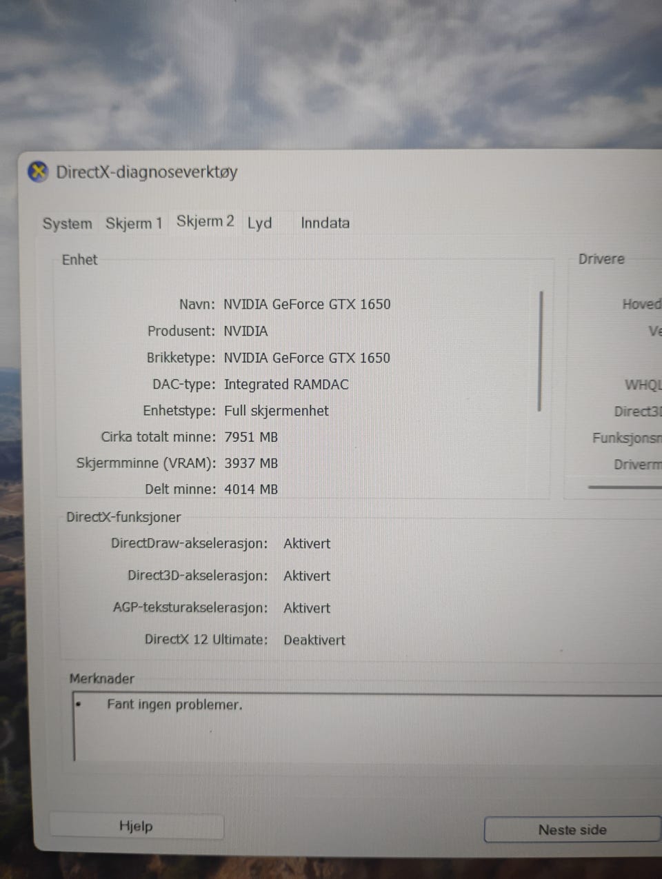Click the vertical scrollbar in the Enhet group
Image resolution: width=662 pixels, height=879 pixels.
click(541, 351)
